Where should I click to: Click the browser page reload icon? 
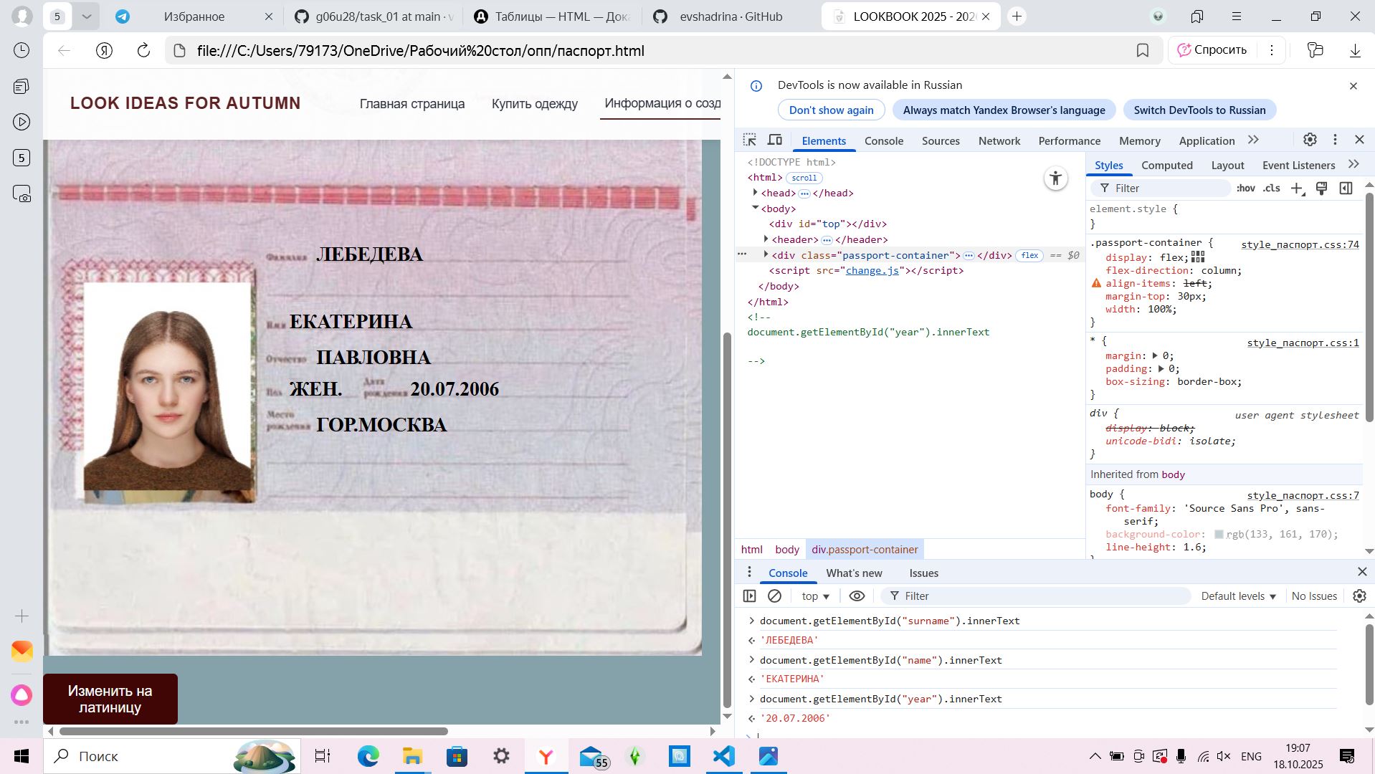click(143, 50)
